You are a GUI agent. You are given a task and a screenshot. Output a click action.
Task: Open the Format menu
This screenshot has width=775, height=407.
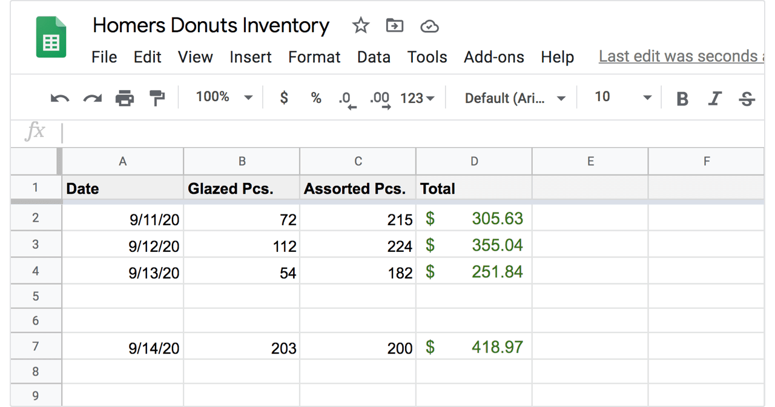point(314,57)
